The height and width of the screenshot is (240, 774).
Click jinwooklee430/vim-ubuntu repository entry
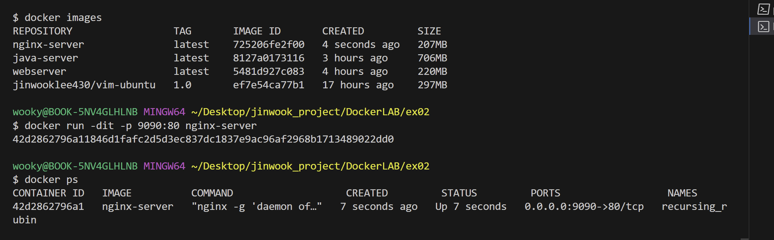coord(84,85)
